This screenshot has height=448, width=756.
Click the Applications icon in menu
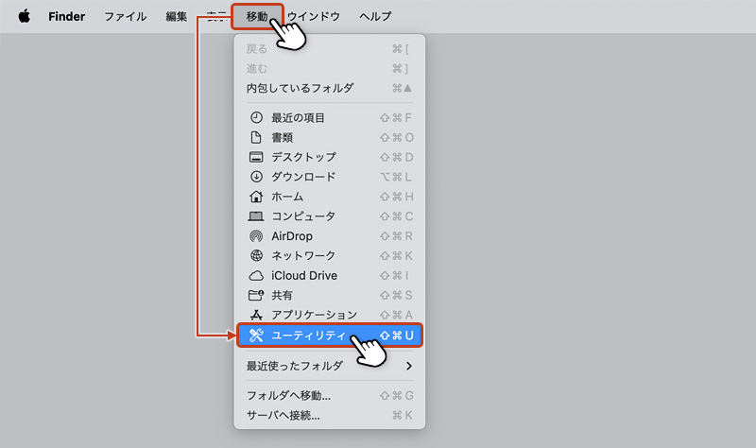255,315
